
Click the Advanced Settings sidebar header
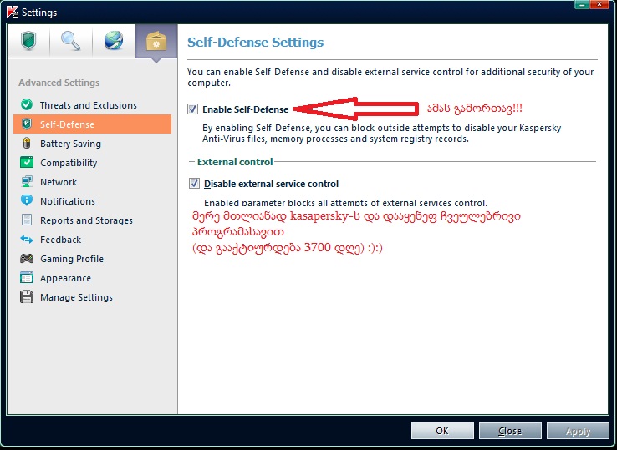click(x=59, y=83)
